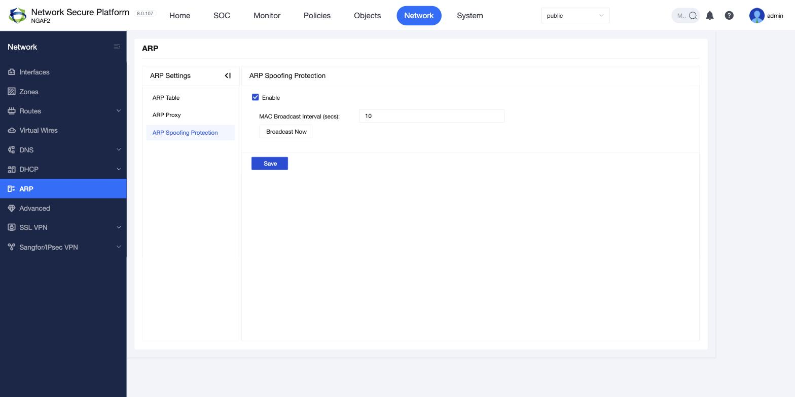Select ARP Spoofing Protection in settings list
Image resolution: width=795 pixels, height=397 pixels.
point(191,133)
